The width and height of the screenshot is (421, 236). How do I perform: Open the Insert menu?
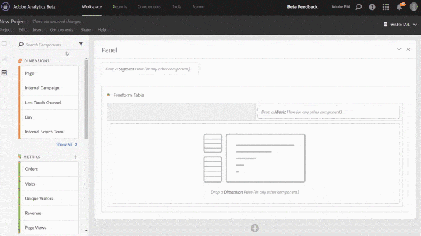(38, 30)
